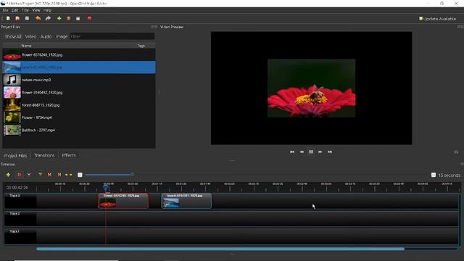Pause the video preview playback
The image size is (464, 261).
point(311,152)
